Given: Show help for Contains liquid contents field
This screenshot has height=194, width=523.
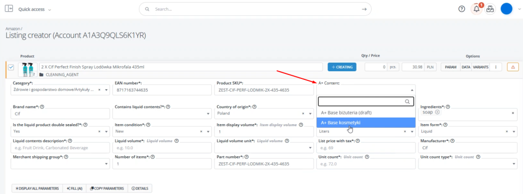Looking at the screenshot, I should coord(168,107).
